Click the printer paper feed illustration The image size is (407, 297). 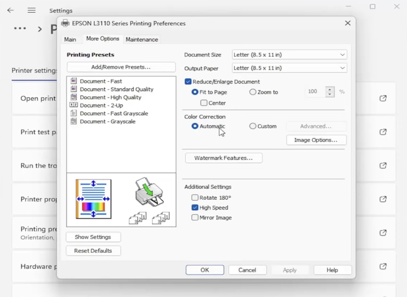point(149,192)
